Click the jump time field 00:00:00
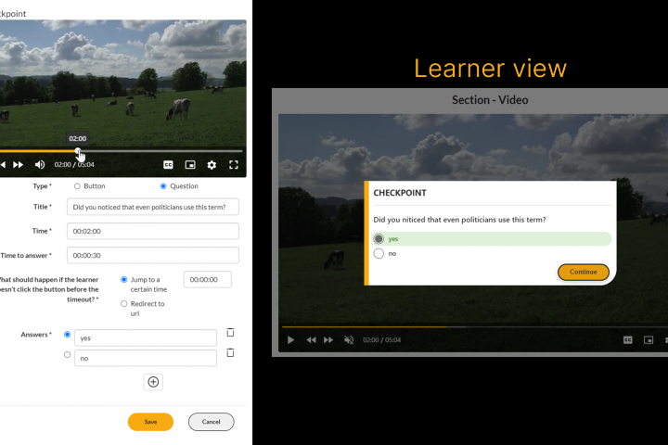Viewport: 668px width, 445px height. (x=208, y=280)
